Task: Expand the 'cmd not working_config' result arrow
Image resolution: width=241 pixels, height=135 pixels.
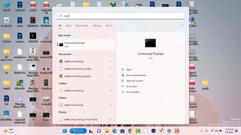Action: (x=110, y=69)
